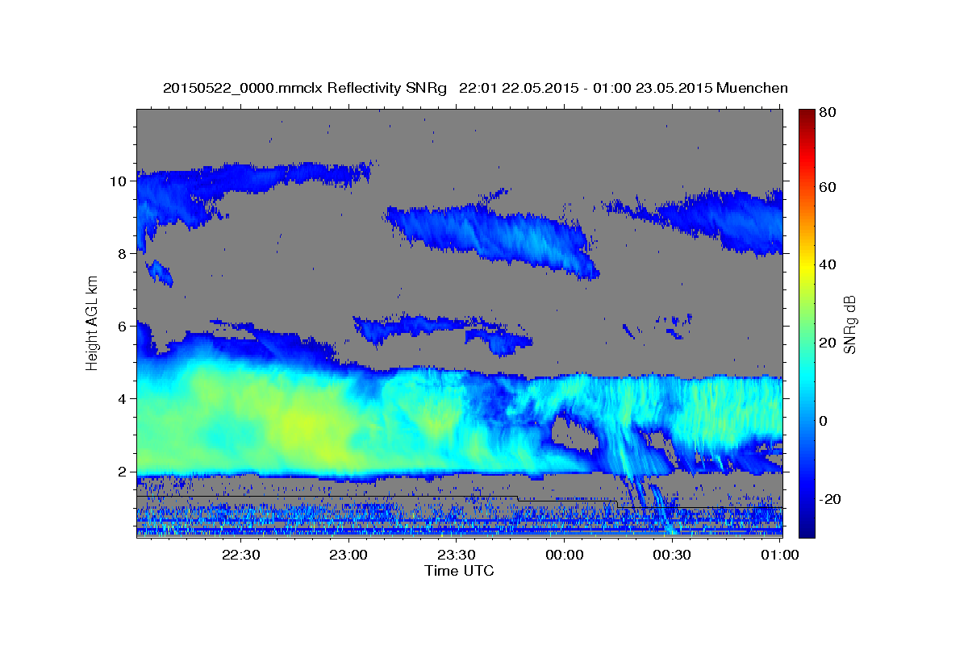Click the height tick label 6
This screenshot has width=968, height=645.
click(x=123, y=326)
